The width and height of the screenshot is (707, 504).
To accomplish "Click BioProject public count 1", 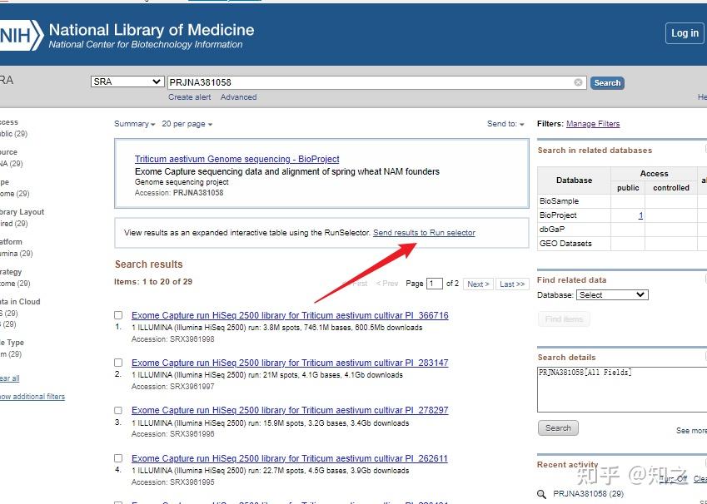I will click(640, 215).
